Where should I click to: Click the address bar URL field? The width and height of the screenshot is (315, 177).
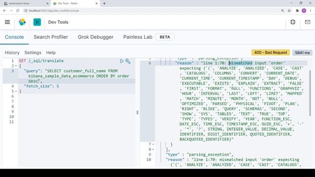coord(151,11)
